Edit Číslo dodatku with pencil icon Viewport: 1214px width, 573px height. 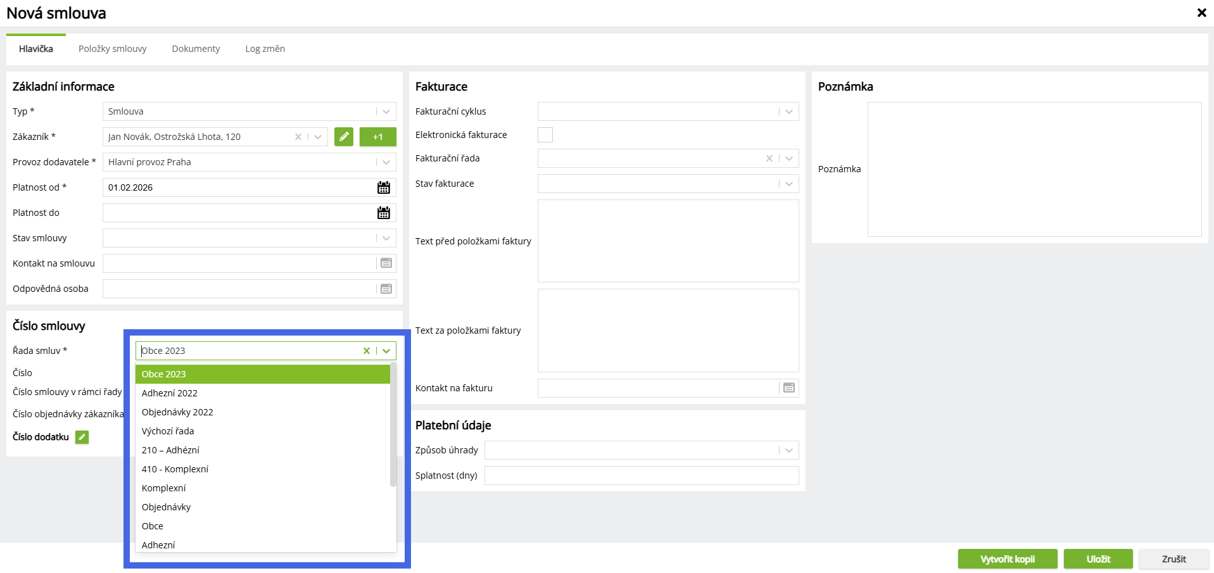[82, 437]
